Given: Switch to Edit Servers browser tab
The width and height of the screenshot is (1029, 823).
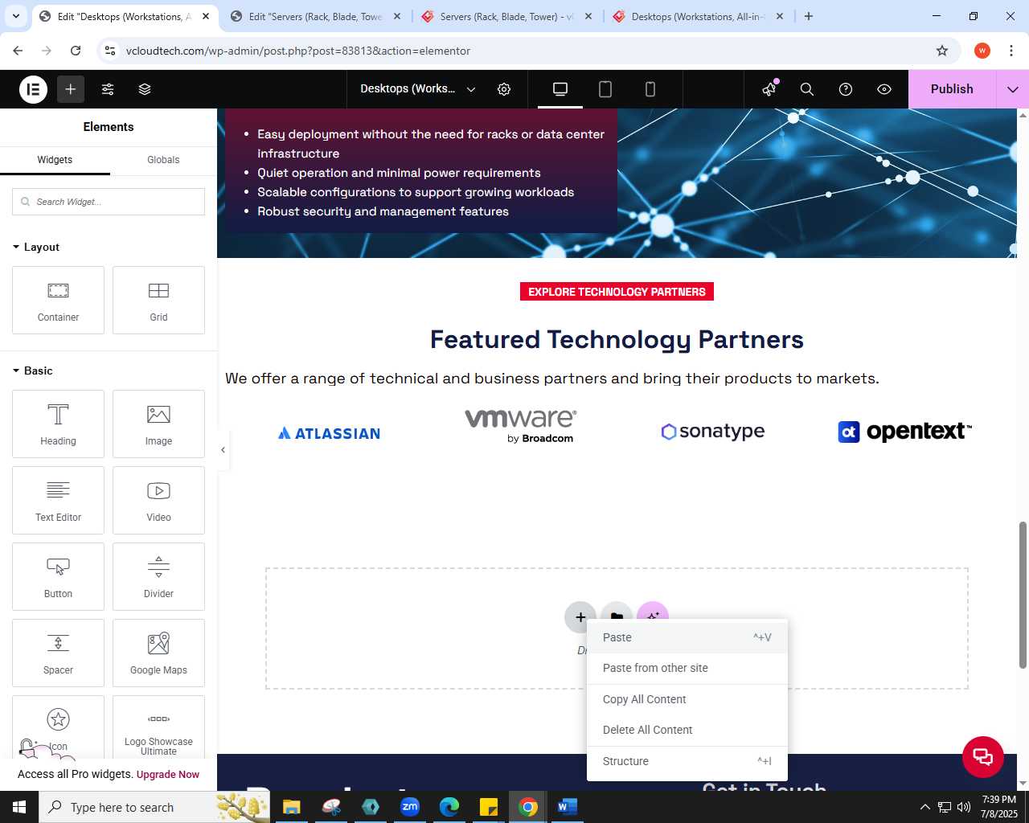Looking at the screenshot, I should (x=315, y=16).
